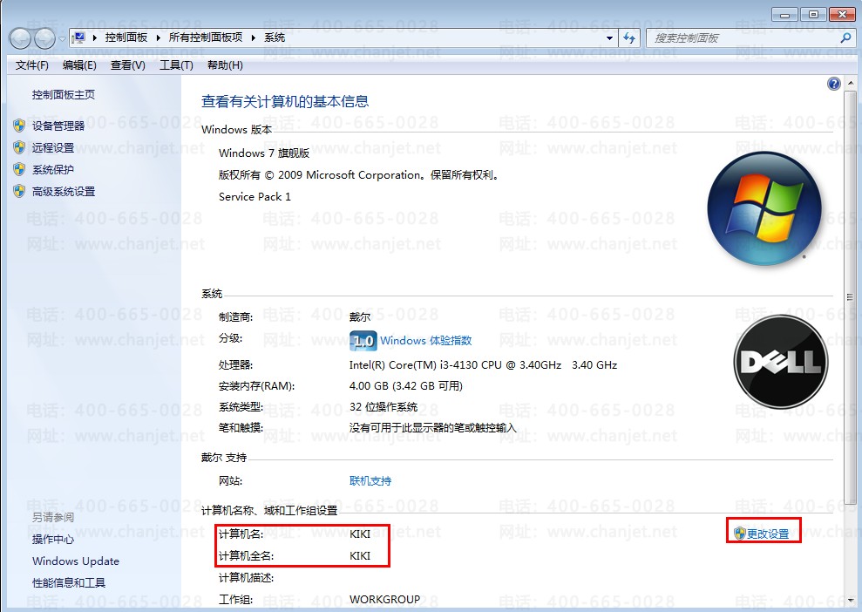Open 设备管理器 link
The height and width of the screenshot is (612, 862).
click(58, 126)
